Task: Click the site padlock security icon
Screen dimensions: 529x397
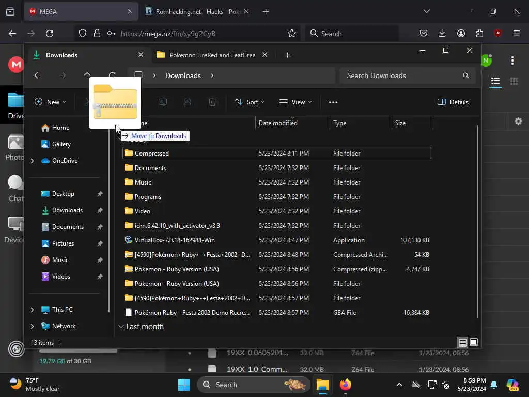Action: coord(97,34)
